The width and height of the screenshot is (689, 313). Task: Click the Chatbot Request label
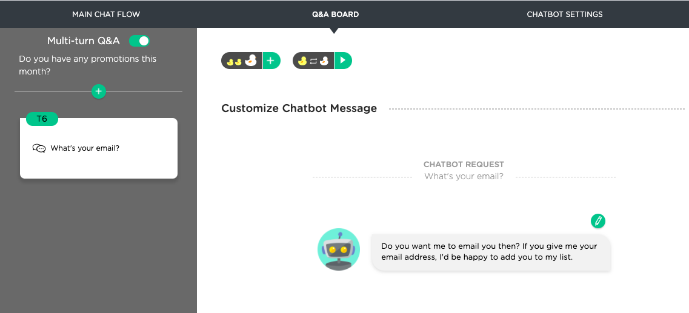[464, 165]
